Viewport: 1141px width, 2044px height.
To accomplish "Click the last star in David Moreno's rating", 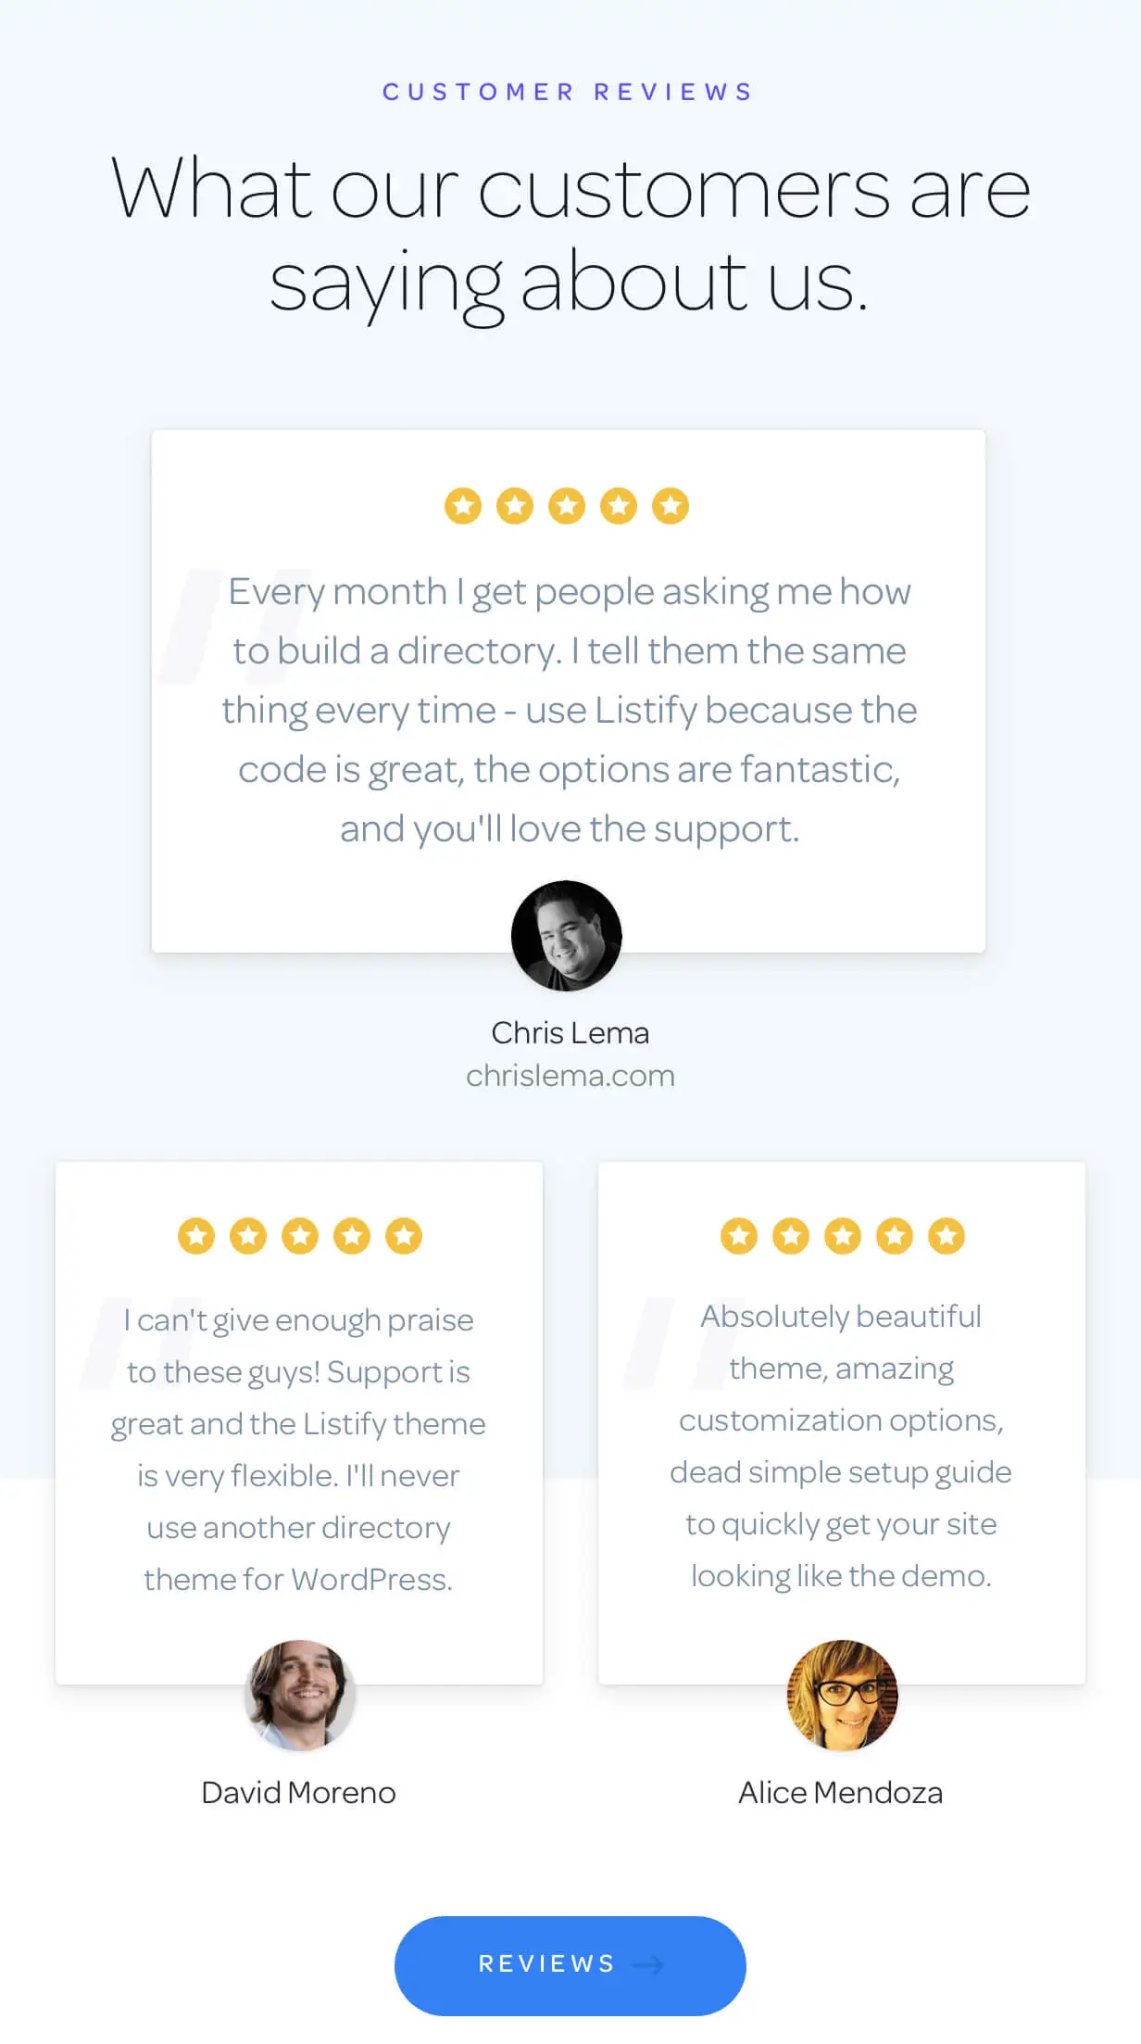I will (x=402, y=1235).
